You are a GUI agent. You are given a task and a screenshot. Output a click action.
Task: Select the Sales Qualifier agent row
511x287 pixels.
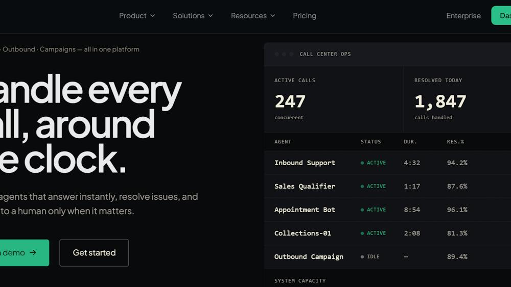tap(387, 186)
